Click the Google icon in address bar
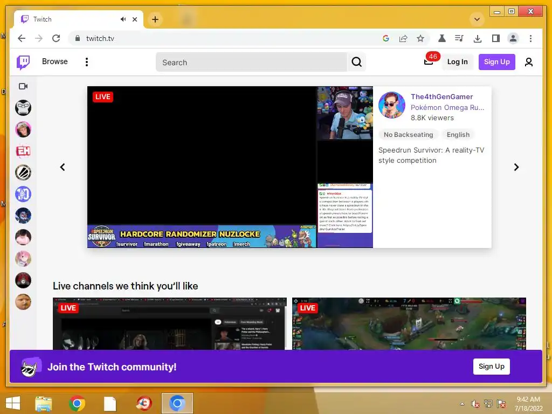 coord(386,38)
